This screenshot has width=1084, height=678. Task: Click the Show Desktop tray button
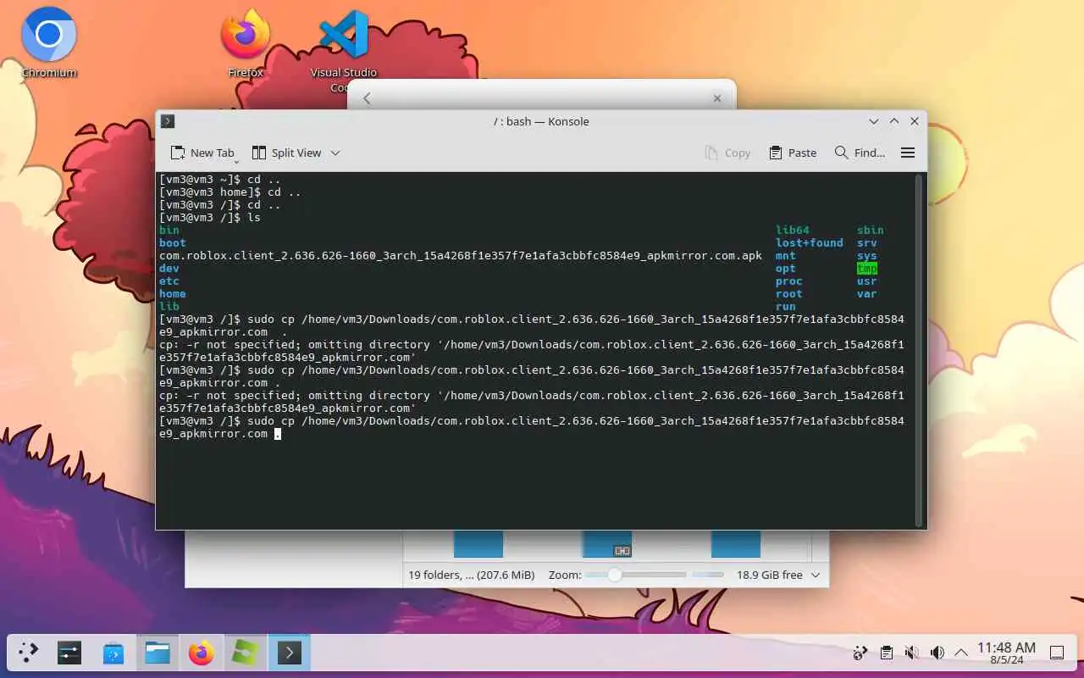tap(1057, 653)
